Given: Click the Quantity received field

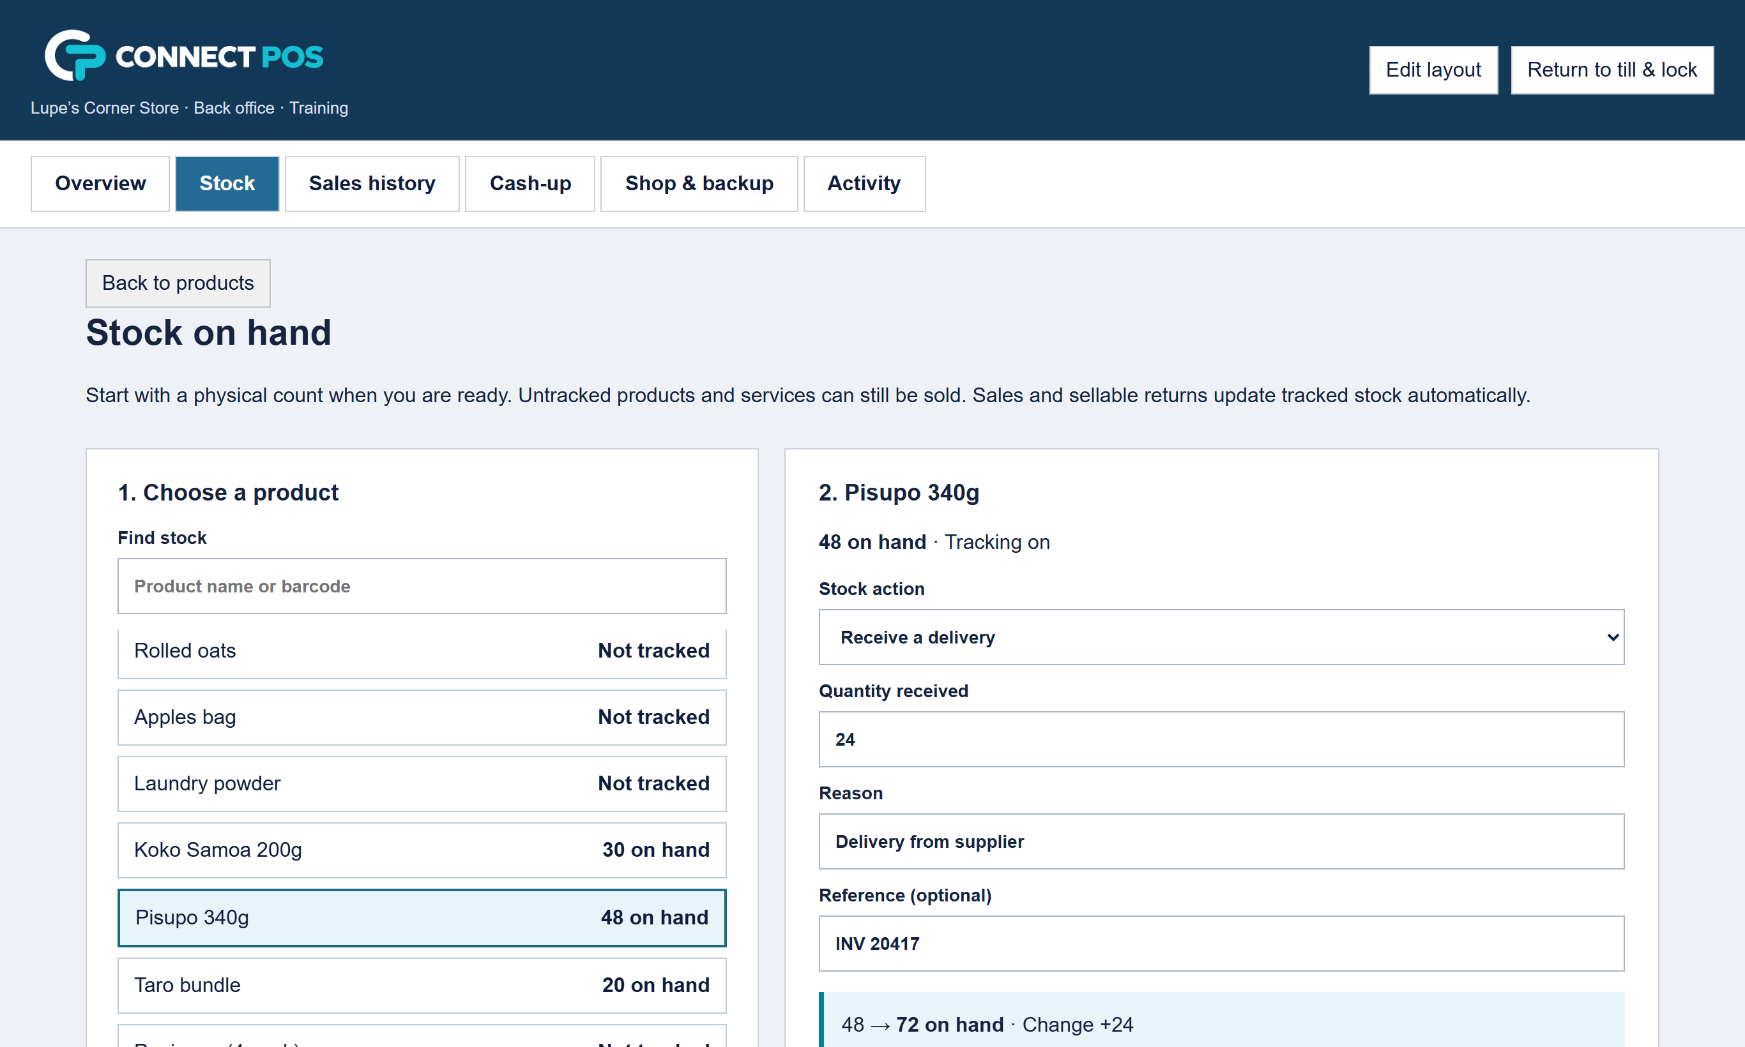Looking at the screenshot, I should click(1221, 739).
